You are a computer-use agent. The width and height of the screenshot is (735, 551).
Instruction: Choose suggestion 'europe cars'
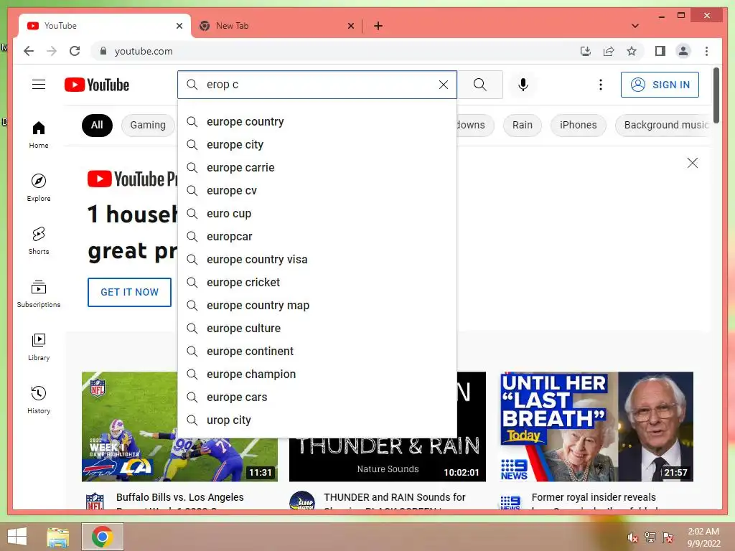coord(317,397)
